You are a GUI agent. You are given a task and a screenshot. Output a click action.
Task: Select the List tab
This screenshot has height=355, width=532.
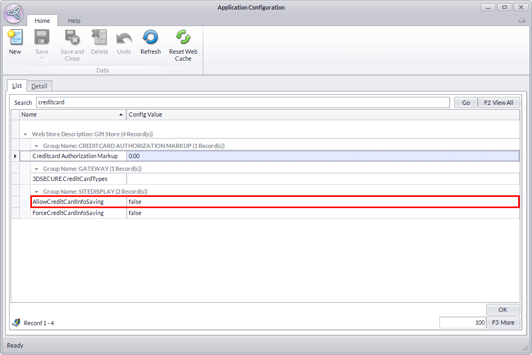coord(17,86)
